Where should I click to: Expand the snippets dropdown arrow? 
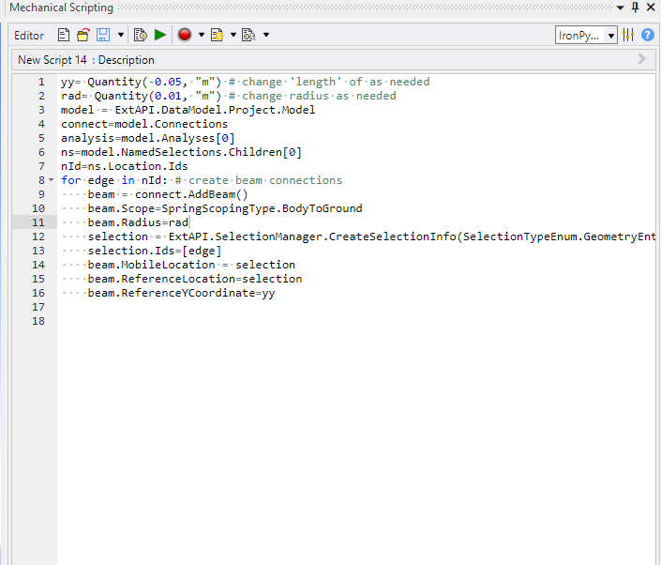click(x=233, y=35)
